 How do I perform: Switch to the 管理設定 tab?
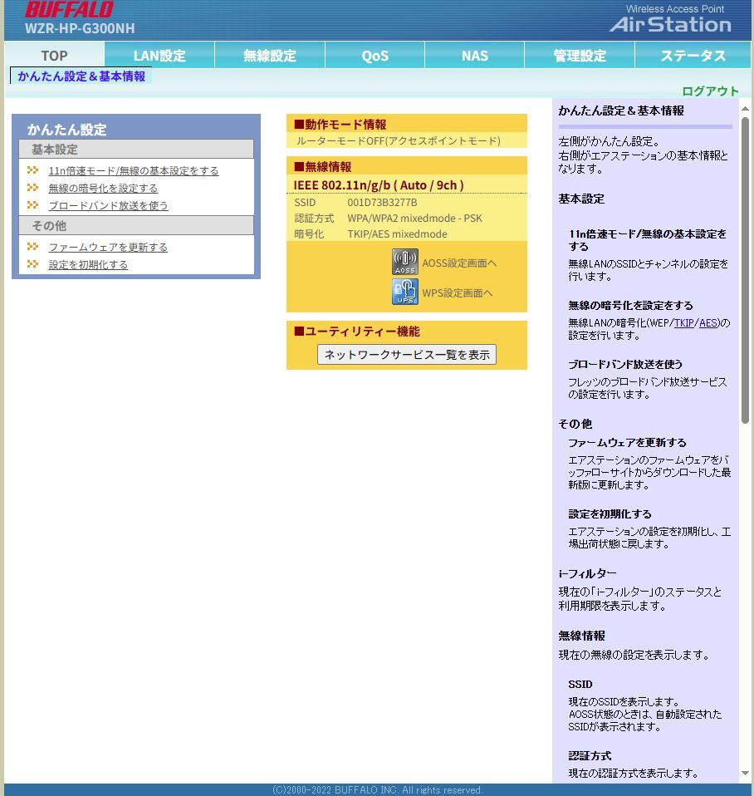(579, 55)
